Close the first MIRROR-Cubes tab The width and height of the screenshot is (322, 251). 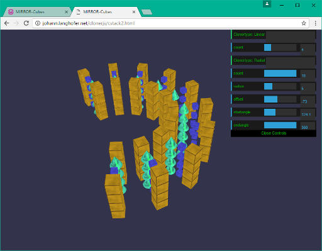[x=66, y=12]
